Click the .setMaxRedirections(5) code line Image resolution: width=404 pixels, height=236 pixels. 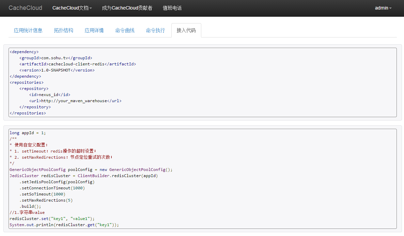click(46, 201)
